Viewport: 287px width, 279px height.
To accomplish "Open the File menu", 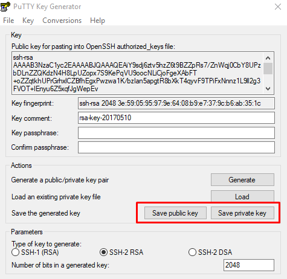I will click(8, 21).
